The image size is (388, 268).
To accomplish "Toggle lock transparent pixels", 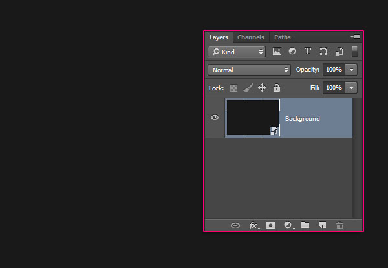I will (x=234, y=87).
